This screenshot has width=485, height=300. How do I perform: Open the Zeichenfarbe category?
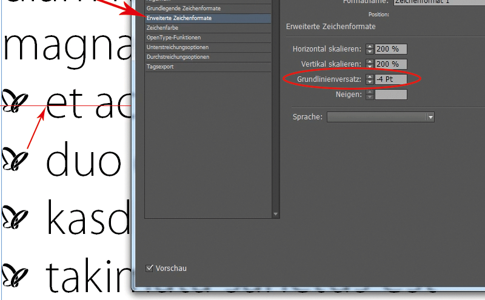[x=208, y=28]
